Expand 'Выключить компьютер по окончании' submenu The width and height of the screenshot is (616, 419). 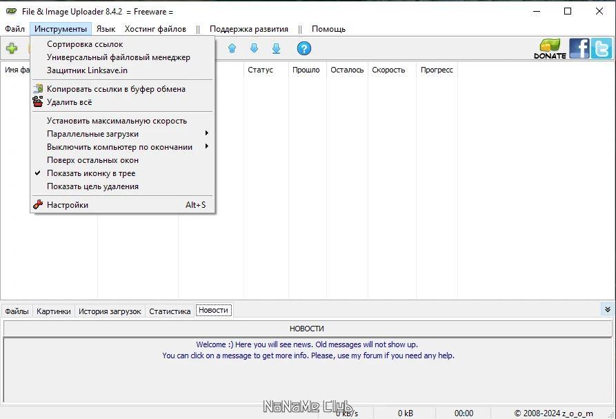pyautogui.click(x=123, y=147)
